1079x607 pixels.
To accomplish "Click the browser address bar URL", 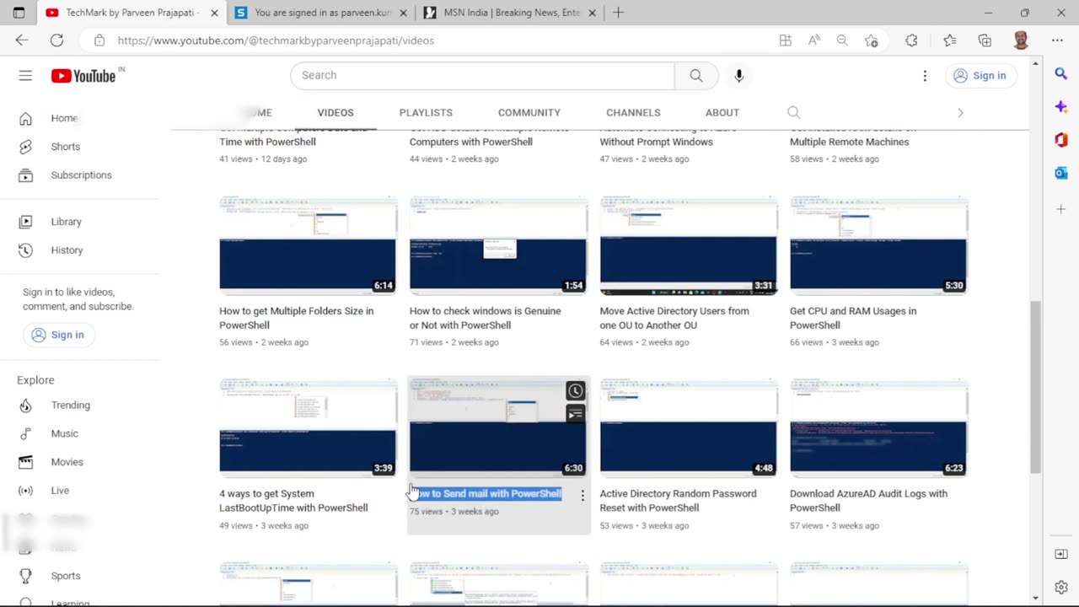I will (276, 40).
